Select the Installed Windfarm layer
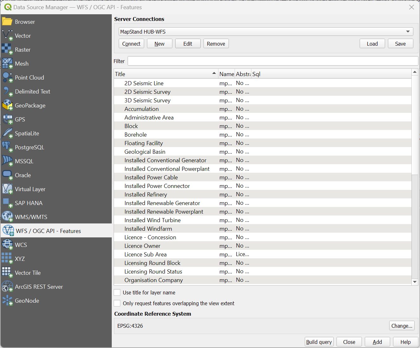The width and height of the screenshot is (420, 348). 263,229
